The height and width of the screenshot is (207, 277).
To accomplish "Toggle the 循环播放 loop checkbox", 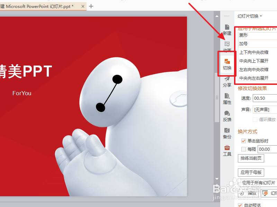I will click(x=255, y=120).
